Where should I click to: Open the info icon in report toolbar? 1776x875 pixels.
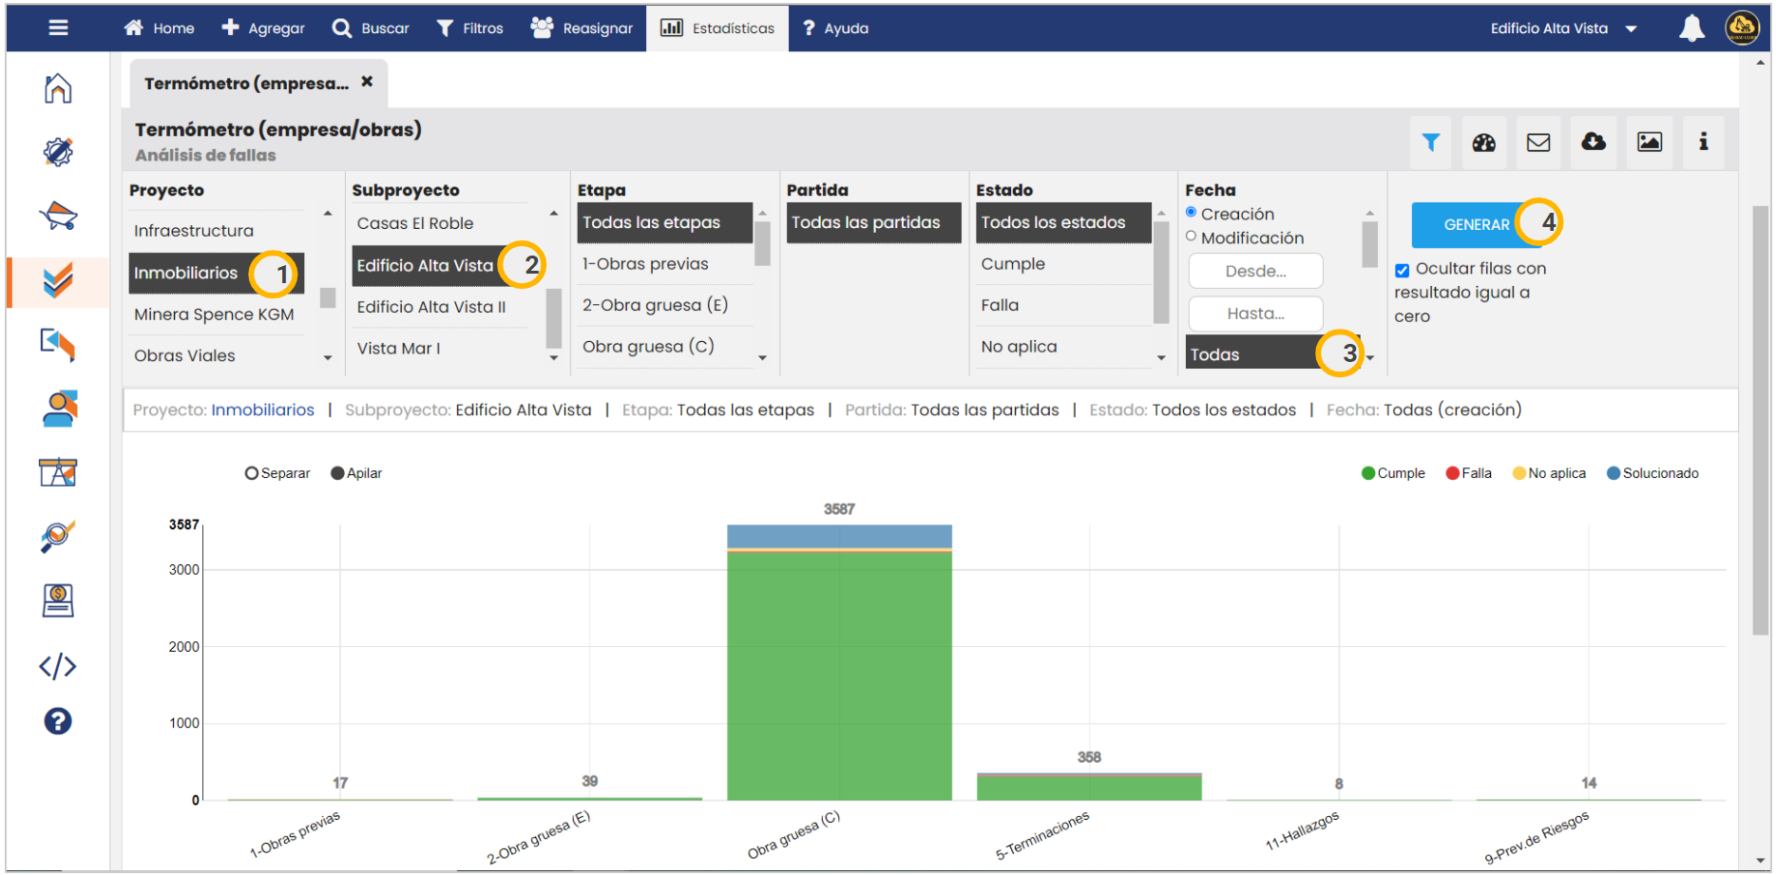1703,143
